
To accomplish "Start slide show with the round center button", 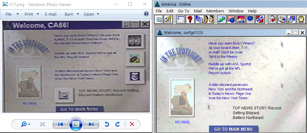I will tap(76, 124).
